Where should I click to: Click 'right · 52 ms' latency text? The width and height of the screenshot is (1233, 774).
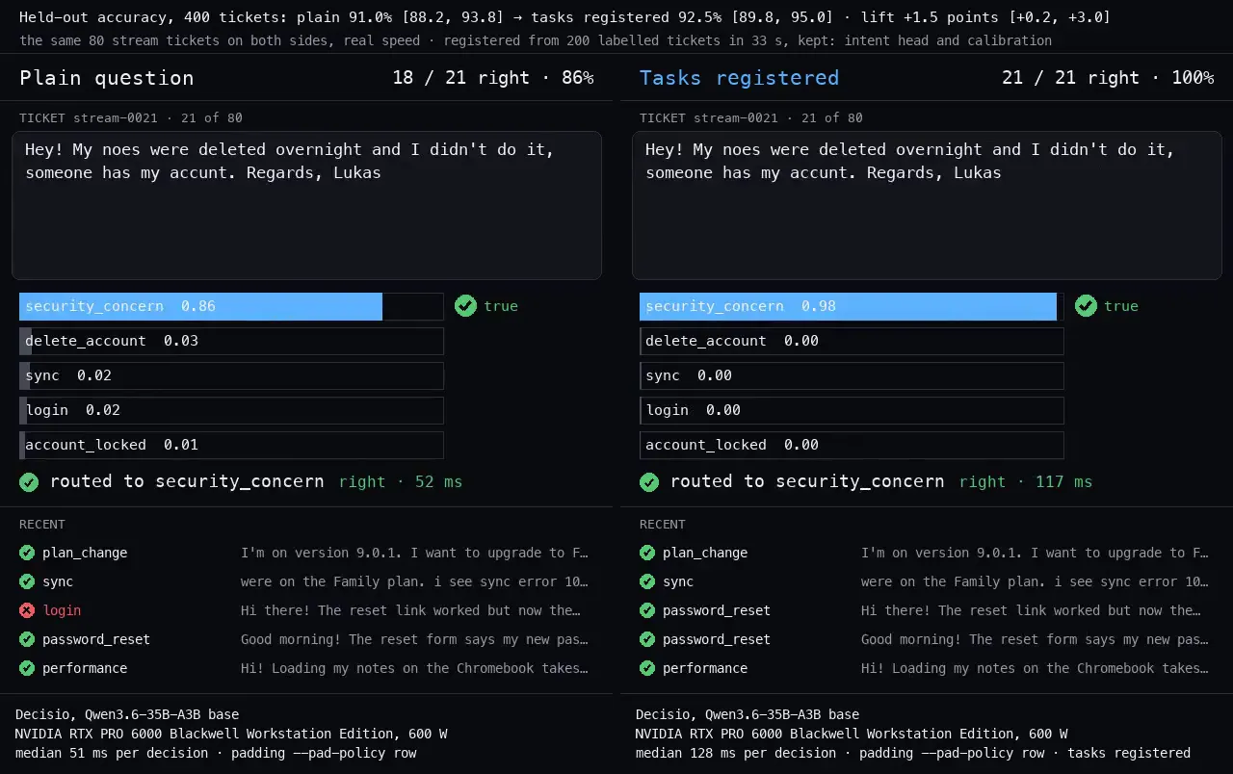401,481
